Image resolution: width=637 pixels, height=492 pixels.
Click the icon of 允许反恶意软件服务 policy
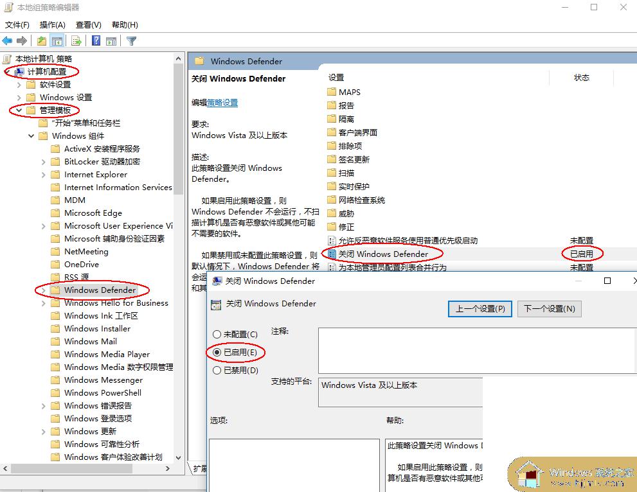coord(332,241)
